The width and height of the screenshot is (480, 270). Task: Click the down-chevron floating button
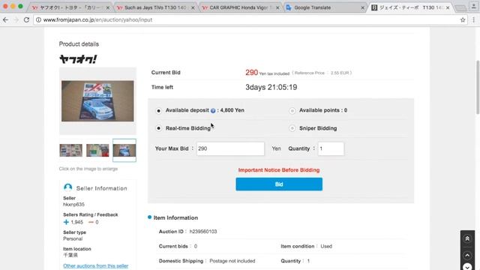pos(467,267)
